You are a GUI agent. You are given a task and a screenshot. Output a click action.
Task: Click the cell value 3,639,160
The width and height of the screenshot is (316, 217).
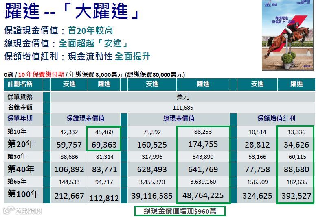click(x=203, y=182)
